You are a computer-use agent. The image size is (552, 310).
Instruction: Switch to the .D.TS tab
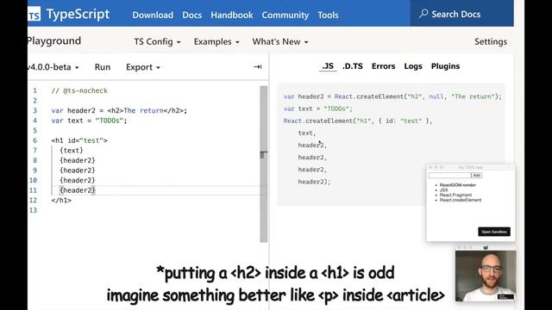pos(353,66)
